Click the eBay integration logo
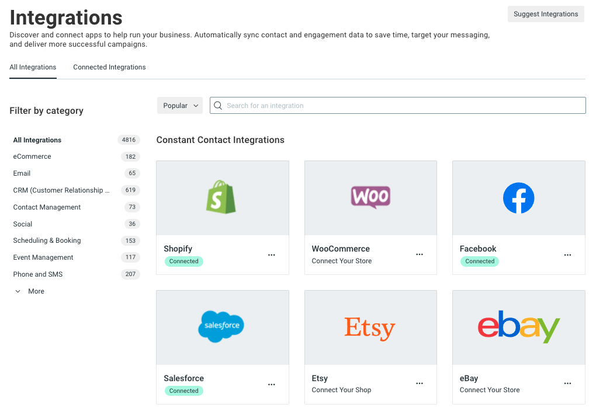 (x=518, y=327)
